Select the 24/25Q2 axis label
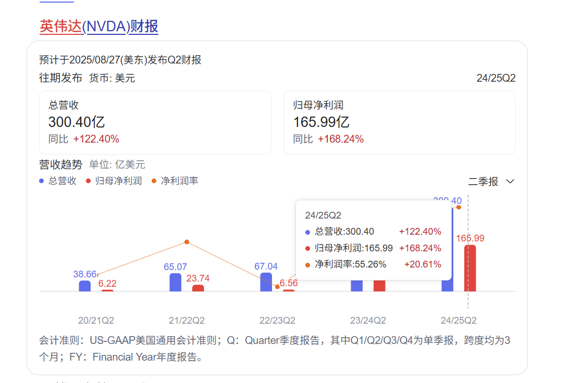This screenshot has width=582, height=383. tap(459, 320)
